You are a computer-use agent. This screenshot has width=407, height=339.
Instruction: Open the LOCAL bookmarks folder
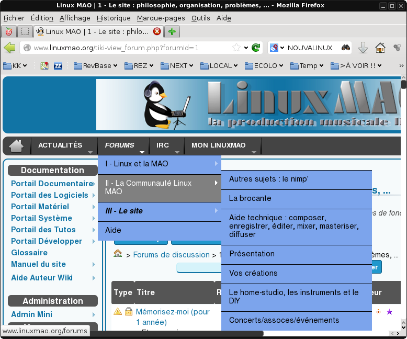click(219, 66)
